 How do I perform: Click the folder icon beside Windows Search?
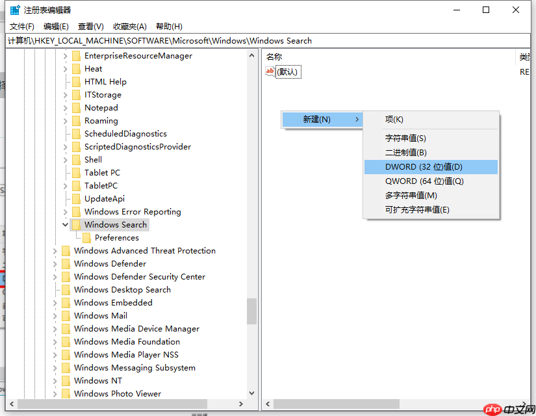[x=77, y=225]
